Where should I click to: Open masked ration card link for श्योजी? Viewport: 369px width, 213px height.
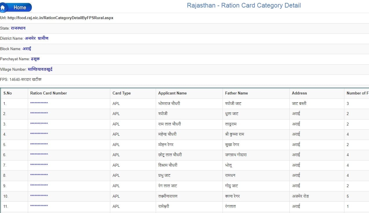pyautogui.click(x=39, y=114)
